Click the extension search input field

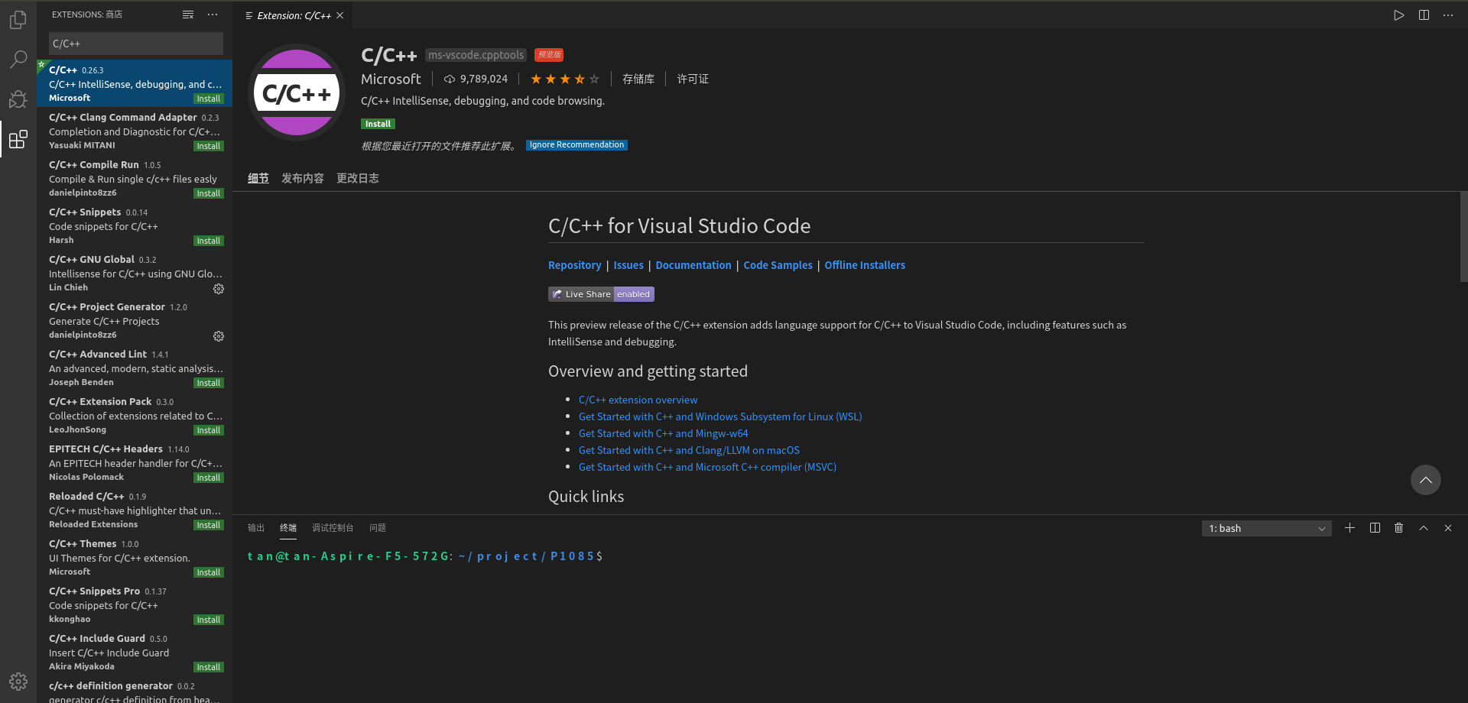135,44
